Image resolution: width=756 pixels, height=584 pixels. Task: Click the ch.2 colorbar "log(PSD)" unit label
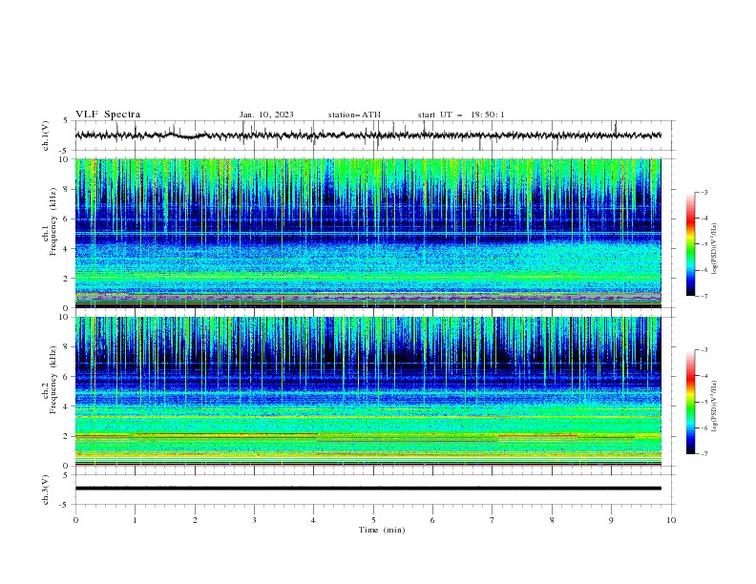coord(715,406)
